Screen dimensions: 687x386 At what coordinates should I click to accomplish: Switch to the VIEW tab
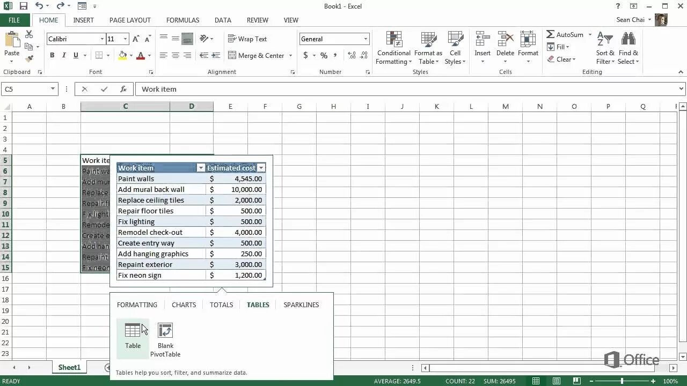pyautogui.click(x=291, y=20)
